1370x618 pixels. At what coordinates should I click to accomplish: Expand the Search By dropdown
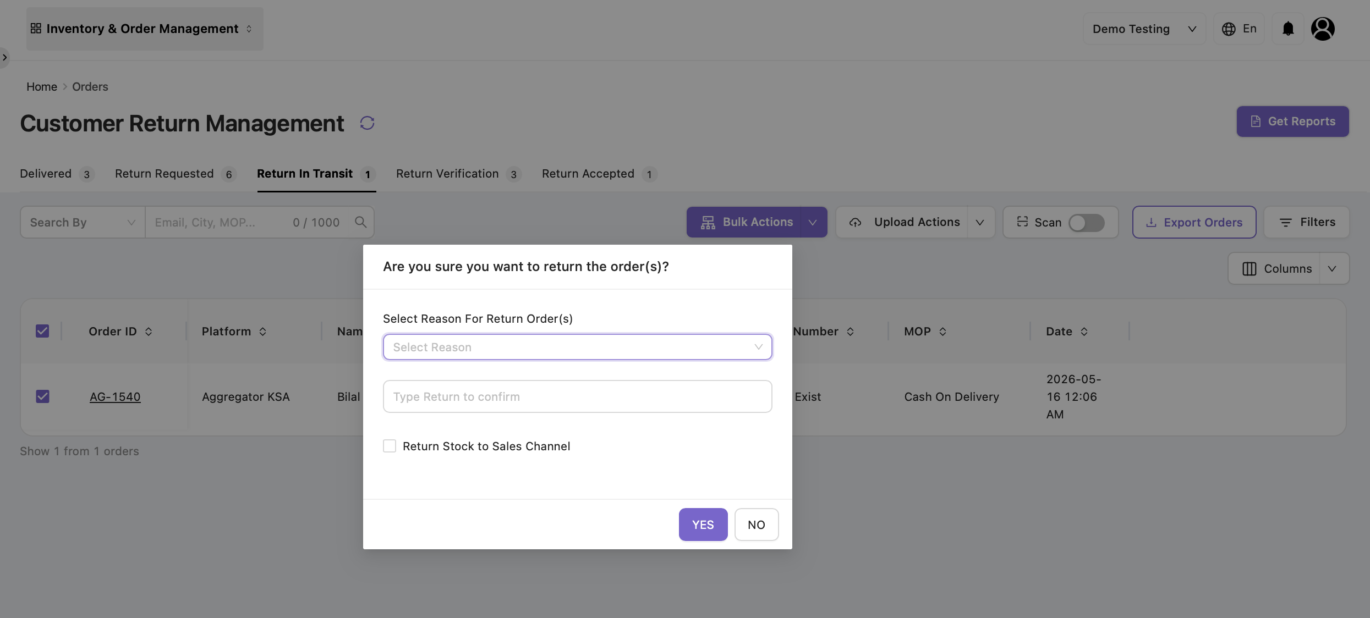coord(83,222)
